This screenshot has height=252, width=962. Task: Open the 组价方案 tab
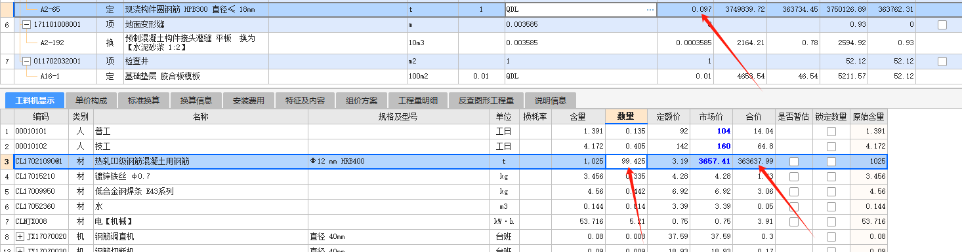click(362, 101)
